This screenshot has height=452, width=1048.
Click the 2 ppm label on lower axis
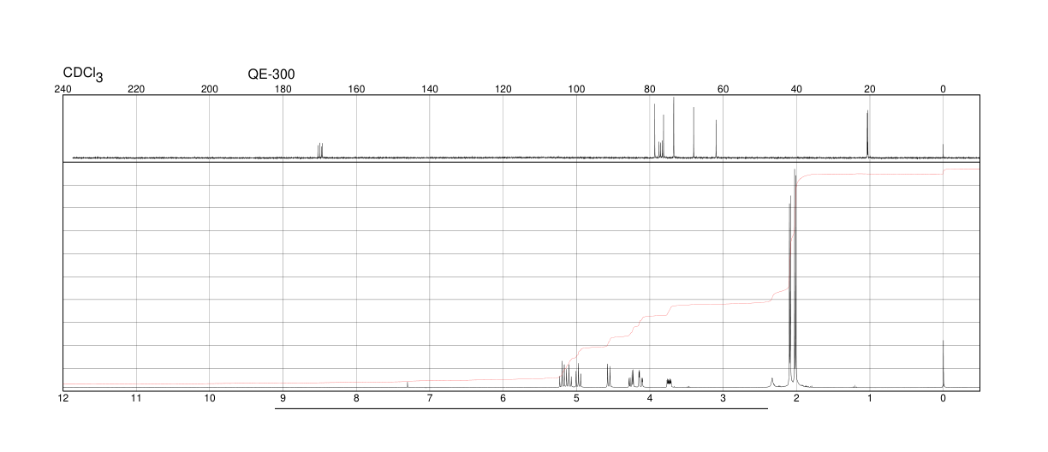point(796,398)
